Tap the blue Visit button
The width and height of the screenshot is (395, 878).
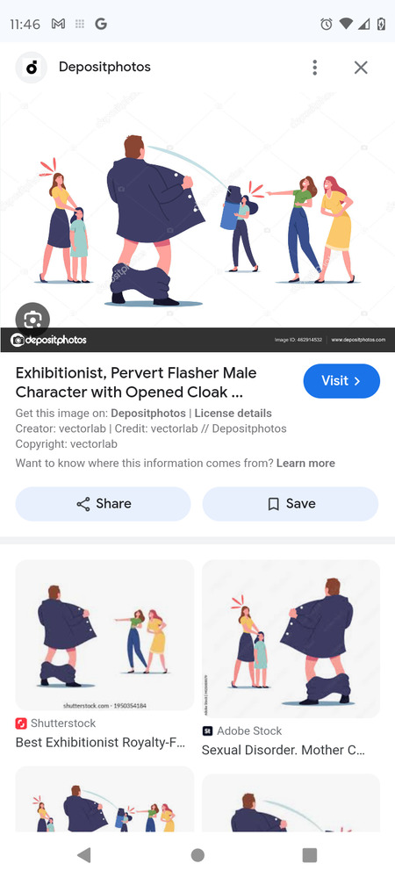click(x=341, y=381)
